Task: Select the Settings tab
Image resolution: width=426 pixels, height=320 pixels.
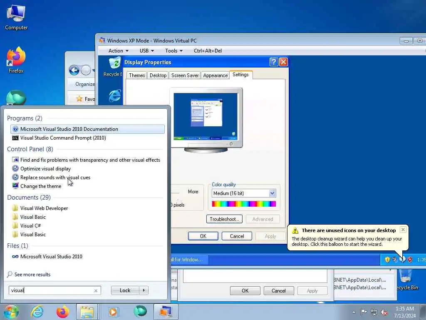Action: click(241, 75)
